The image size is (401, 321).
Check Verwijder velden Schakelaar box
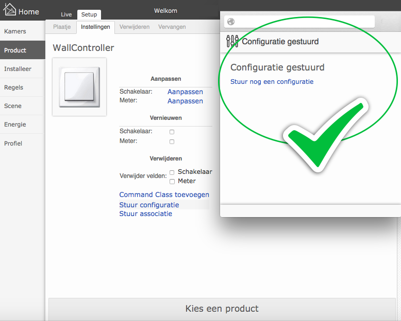[172, 173]
